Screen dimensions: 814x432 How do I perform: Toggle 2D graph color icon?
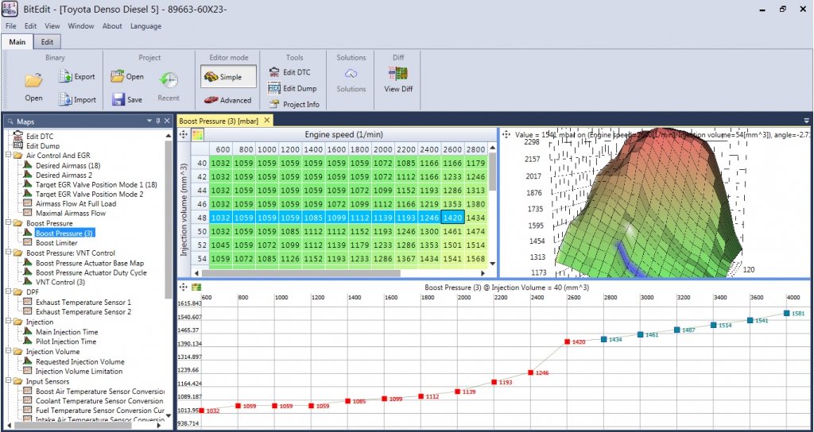(x=196, y=287)
